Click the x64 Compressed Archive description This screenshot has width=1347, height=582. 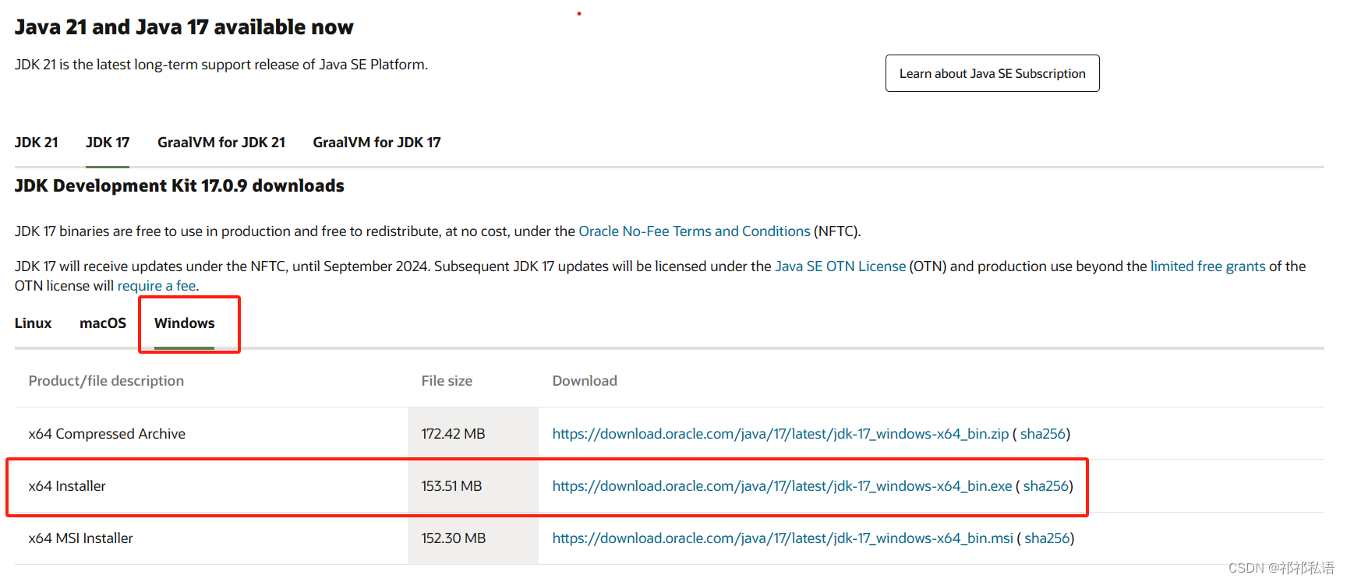click(108, 434)
